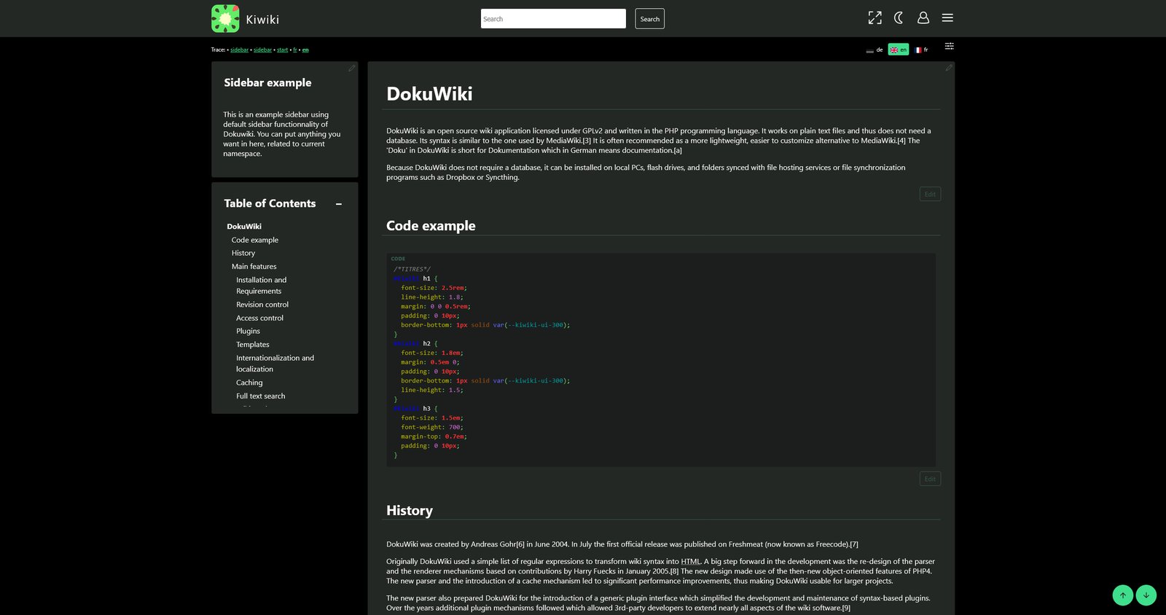
Task: Toggle fullscreen with the expand arrows icon
Action: [x=874, y=18]
